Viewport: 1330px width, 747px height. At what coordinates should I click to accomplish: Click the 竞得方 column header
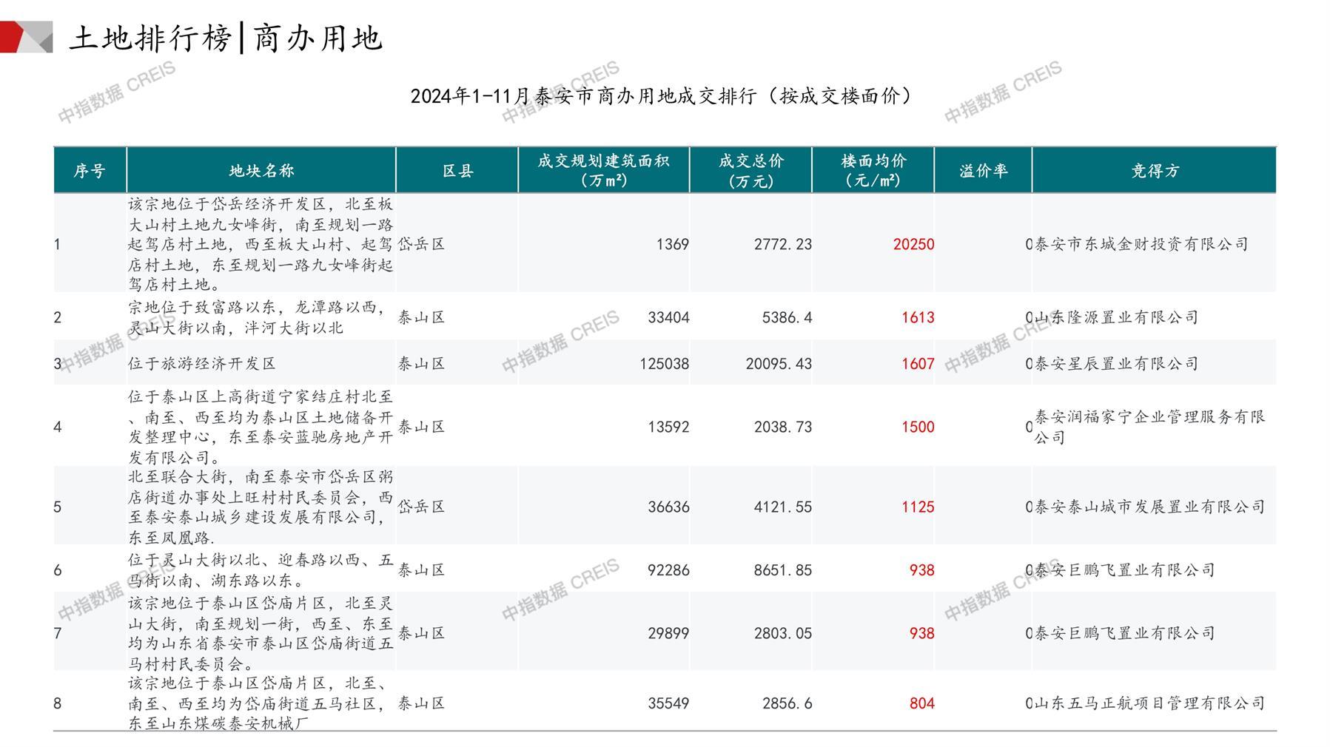point(1154,171)
